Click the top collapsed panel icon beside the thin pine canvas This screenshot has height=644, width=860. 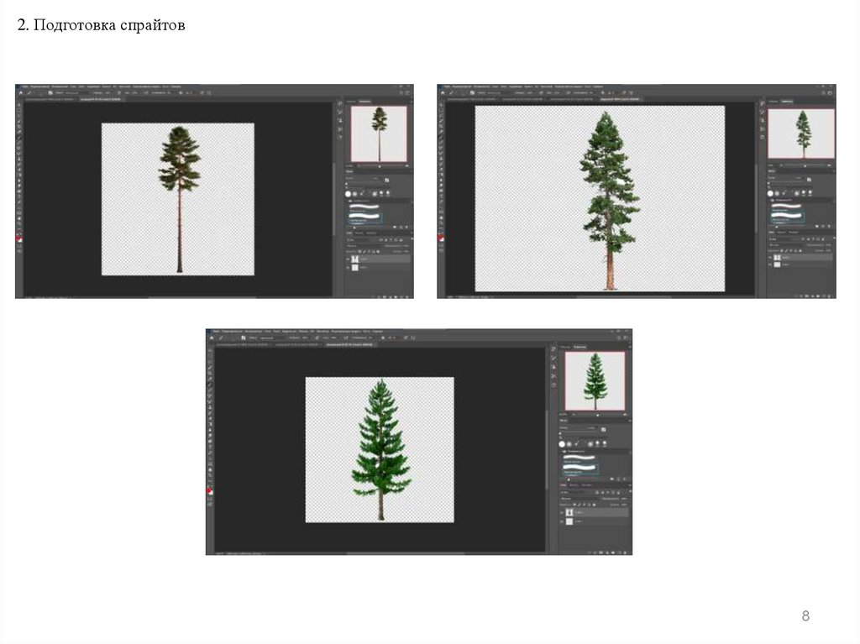tap(339, 103)
